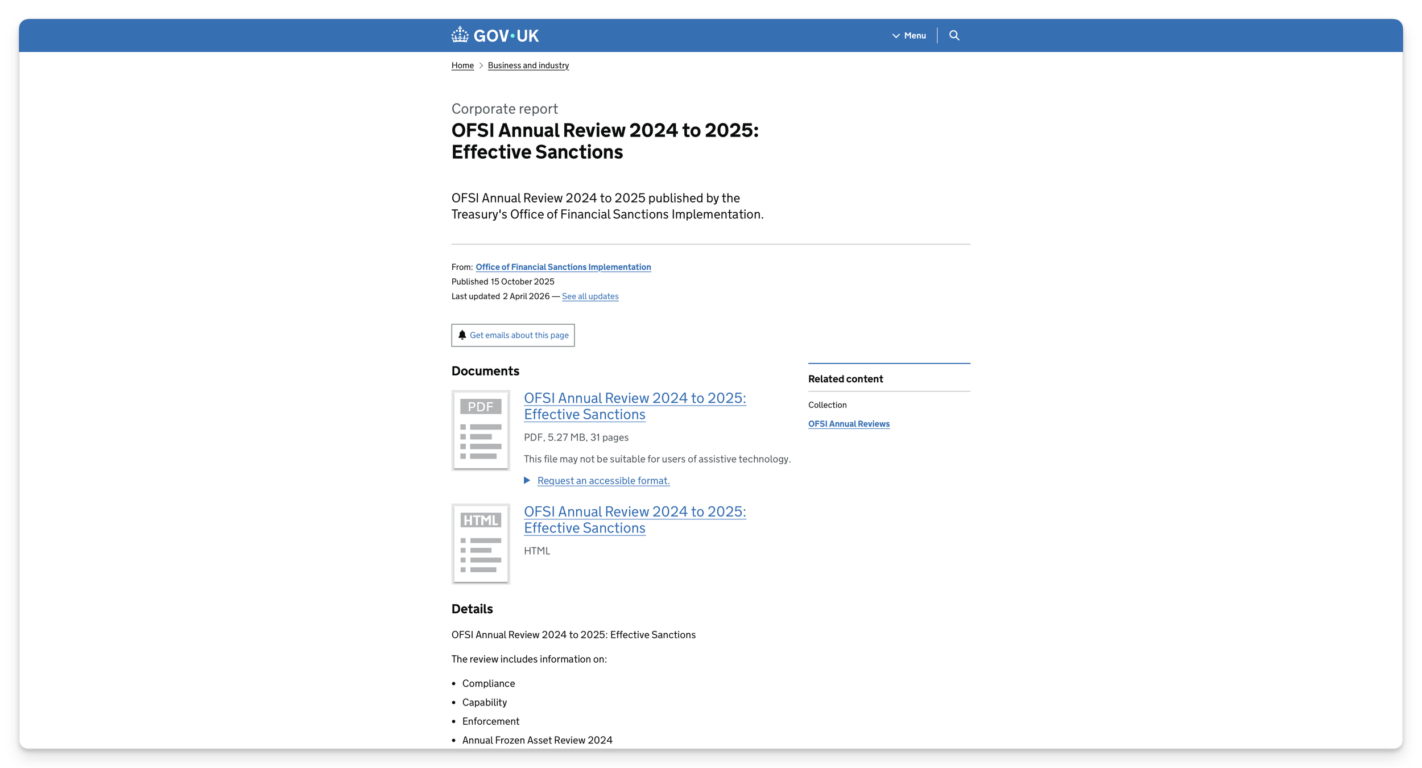Click the HTML document thumbnail preview
Screen dimensions: 1422x768
tap(481, 543)
